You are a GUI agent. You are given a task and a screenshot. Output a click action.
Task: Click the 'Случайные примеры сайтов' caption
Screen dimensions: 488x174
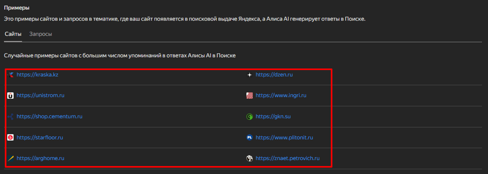click(120, 56)
